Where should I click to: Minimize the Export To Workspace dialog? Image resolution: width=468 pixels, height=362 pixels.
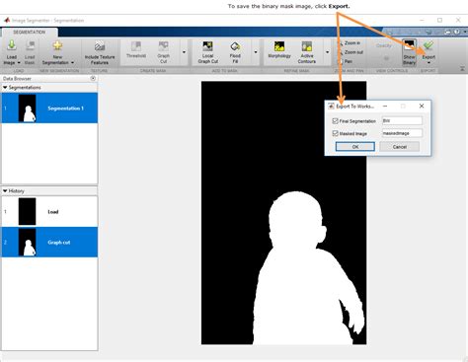pyautogui.click(x=385, y=106)
